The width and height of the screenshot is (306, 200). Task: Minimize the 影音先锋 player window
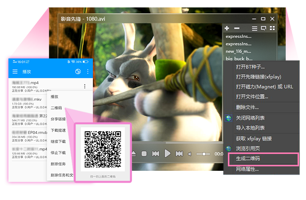254,19
